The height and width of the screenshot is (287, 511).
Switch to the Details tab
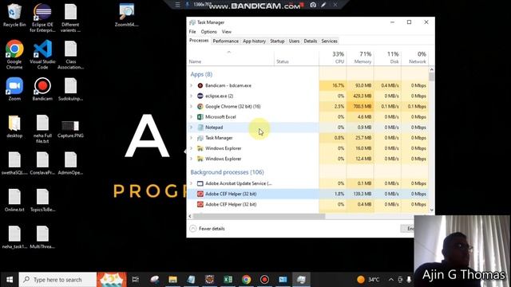(x=311, y=41)
